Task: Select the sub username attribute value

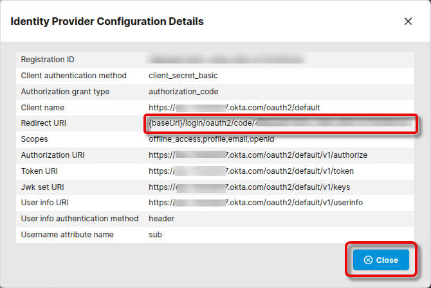Action: click(x=155, y=235)
